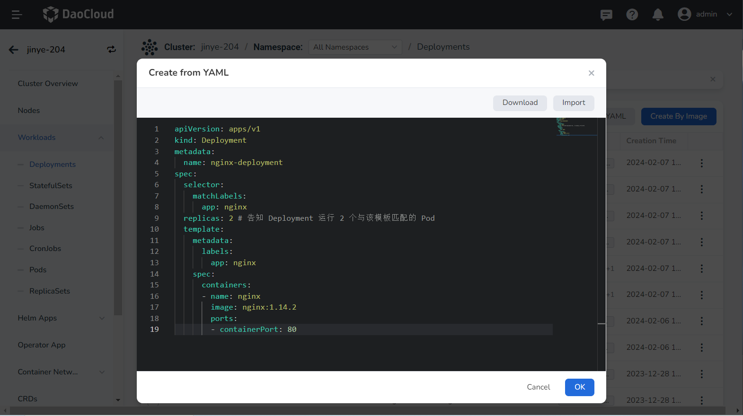Select StatefulSets in the sidebar
The width and height of the screenshot is (743, 416).
click(x=51, y=186)
